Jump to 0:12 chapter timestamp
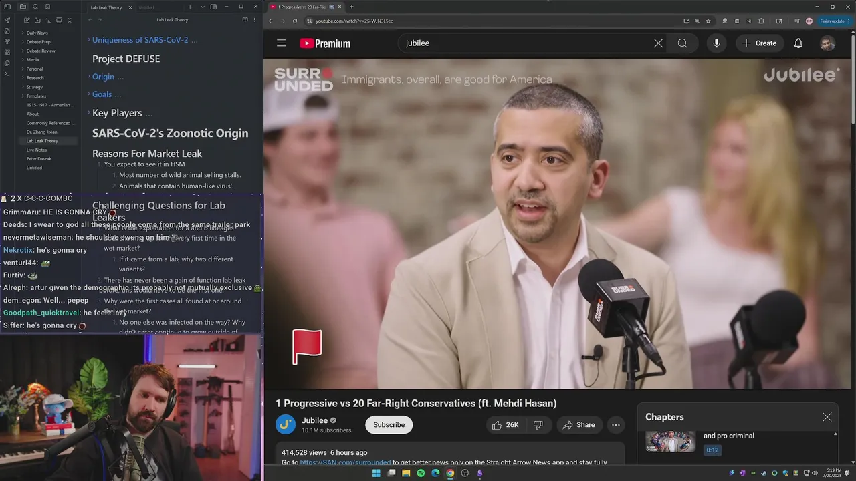Image resolution: width=856 pixels, height=481 pixels. coord(712,450)
